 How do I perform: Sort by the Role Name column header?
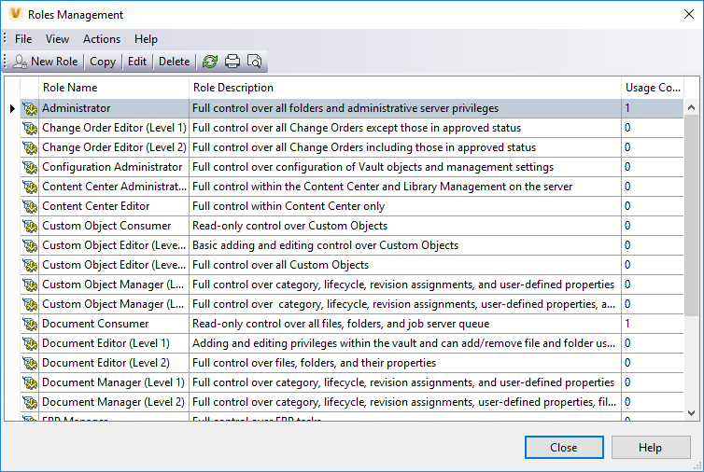70,88
